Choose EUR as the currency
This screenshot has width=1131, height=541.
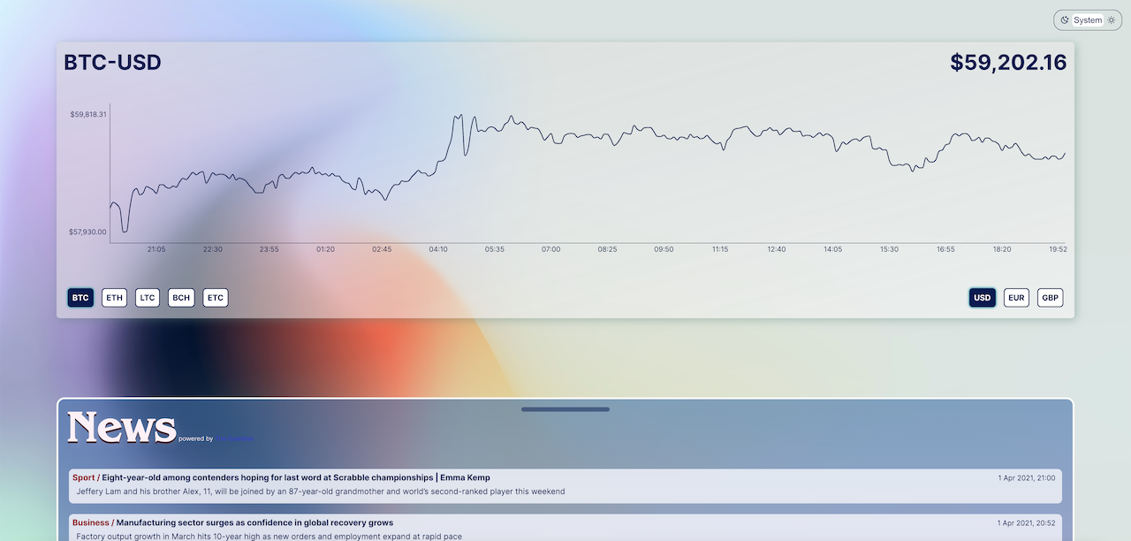tap(1016, 298)
